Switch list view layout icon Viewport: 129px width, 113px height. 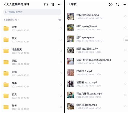60,20
